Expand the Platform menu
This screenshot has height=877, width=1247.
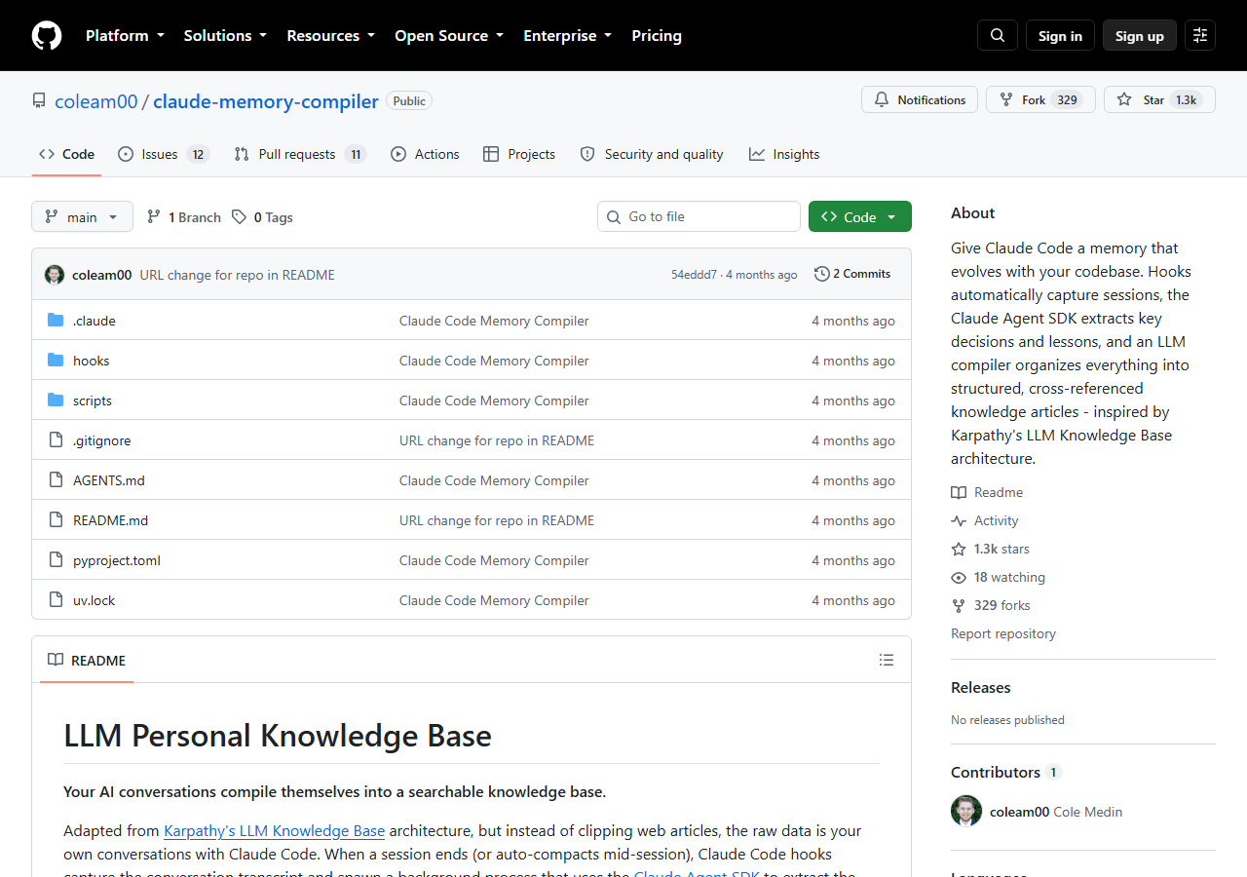(124, 35)
